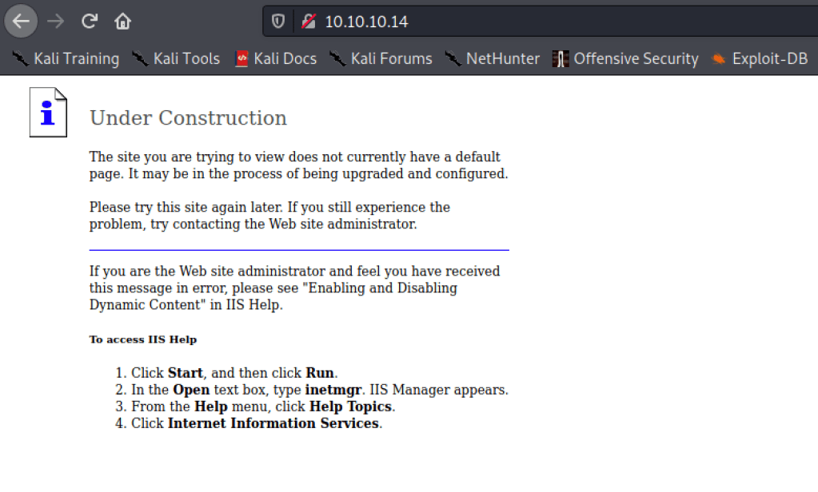Open the Kali Training bookmark

point(66,58)
